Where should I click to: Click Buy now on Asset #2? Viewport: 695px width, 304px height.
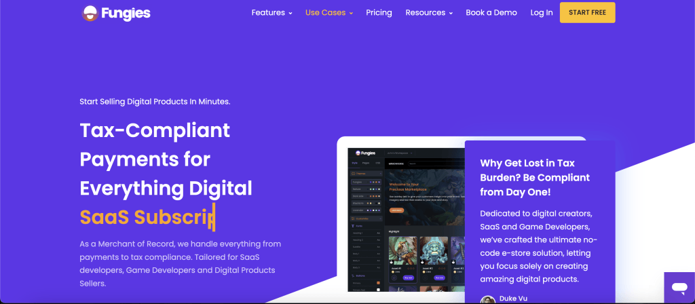440,278
